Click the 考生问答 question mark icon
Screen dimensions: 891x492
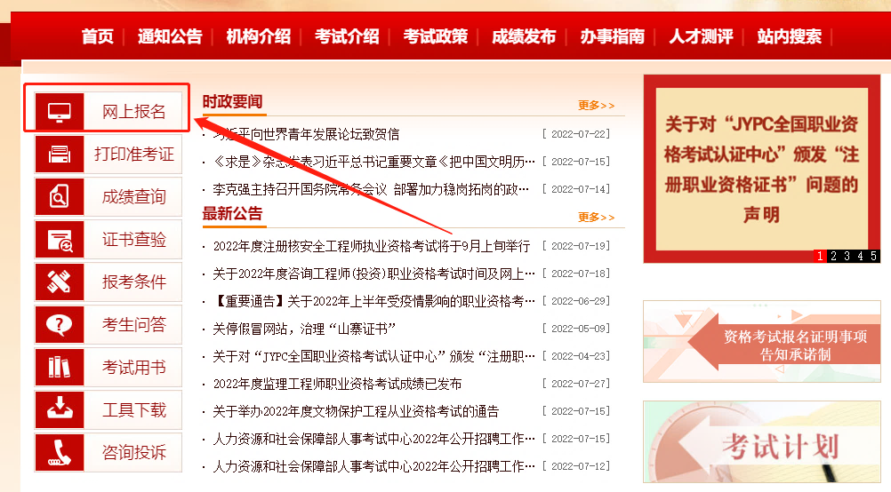pos(59,324)
